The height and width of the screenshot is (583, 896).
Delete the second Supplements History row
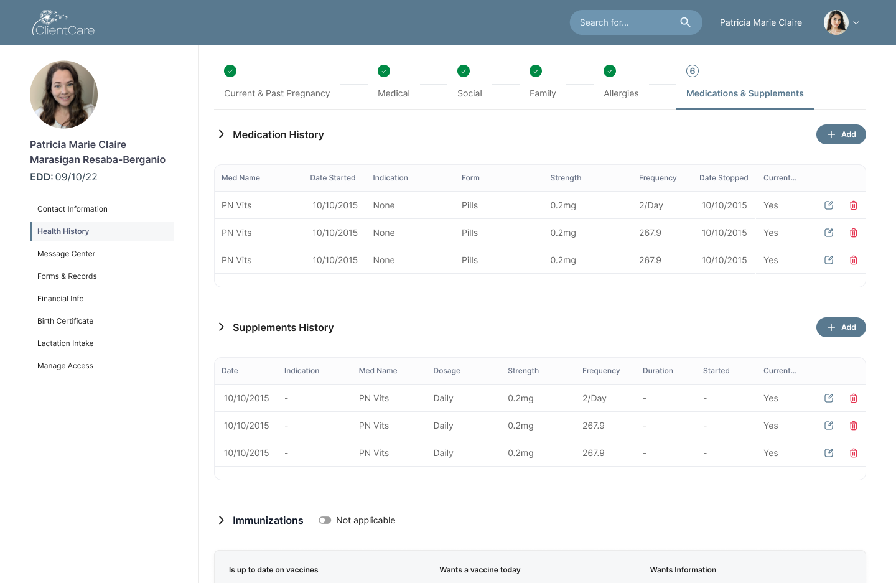854,426
